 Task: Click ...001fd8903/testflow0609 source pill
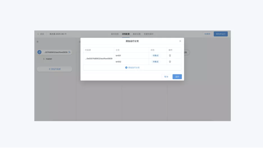click(x=55, y=52)
